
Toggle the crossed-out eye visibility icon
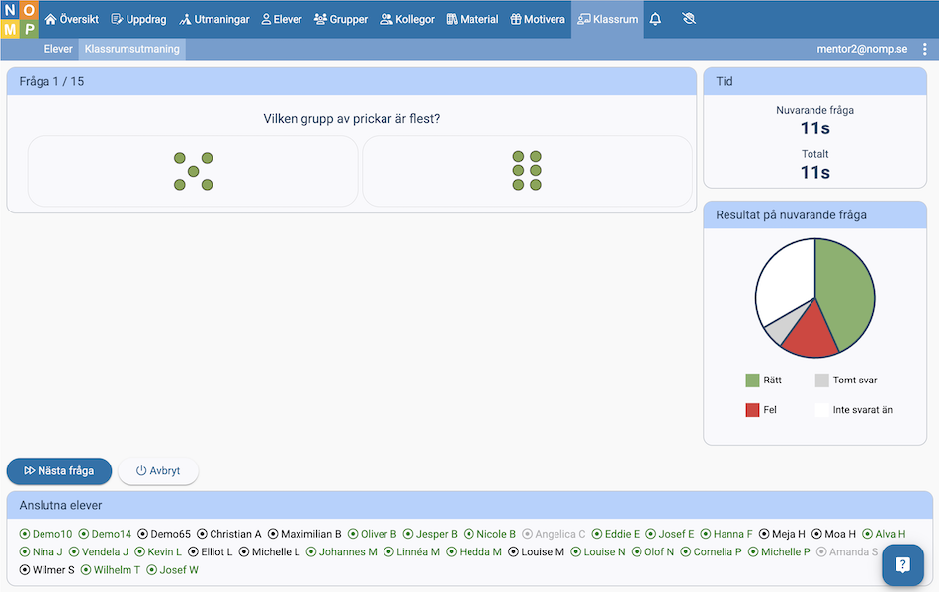pos(689,19)
